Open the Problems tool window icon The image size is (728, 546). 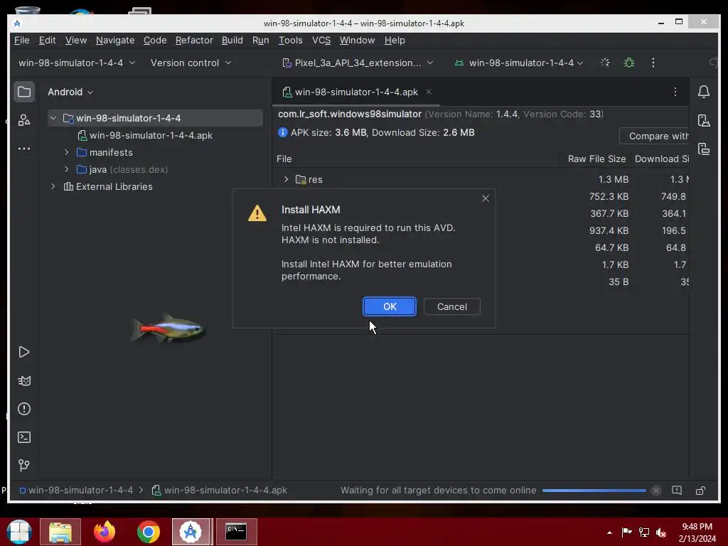click(23, 409)
